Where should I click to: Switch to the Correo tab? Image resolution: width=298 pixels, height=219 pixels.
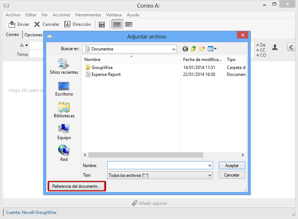pyautogui.click(x=12, y=35)
